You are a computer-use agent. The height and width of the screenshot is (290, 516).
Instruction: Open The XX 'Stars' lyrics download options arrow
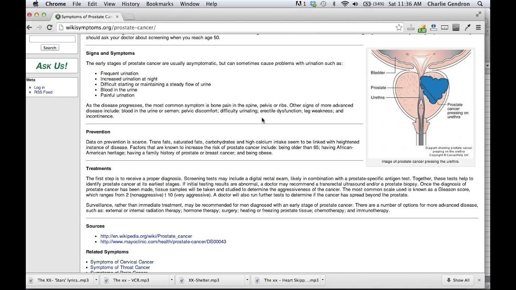(96, 280)
